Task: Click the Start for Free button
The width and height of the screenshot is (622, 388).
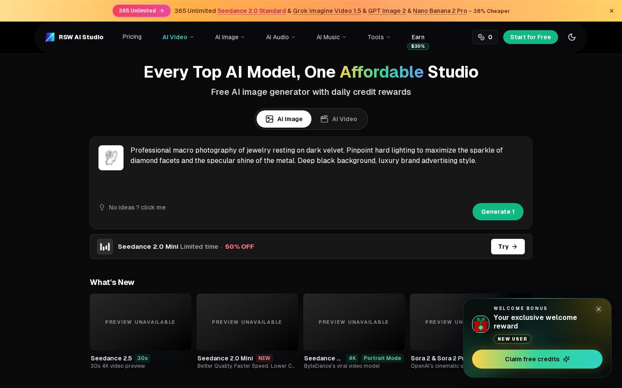Action: 530,37
